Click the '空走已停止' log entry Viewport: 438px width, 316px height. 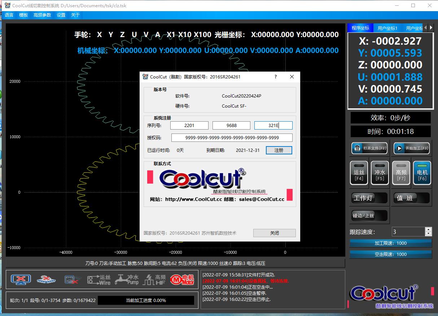pyautogui.click(x=237, y=299)
